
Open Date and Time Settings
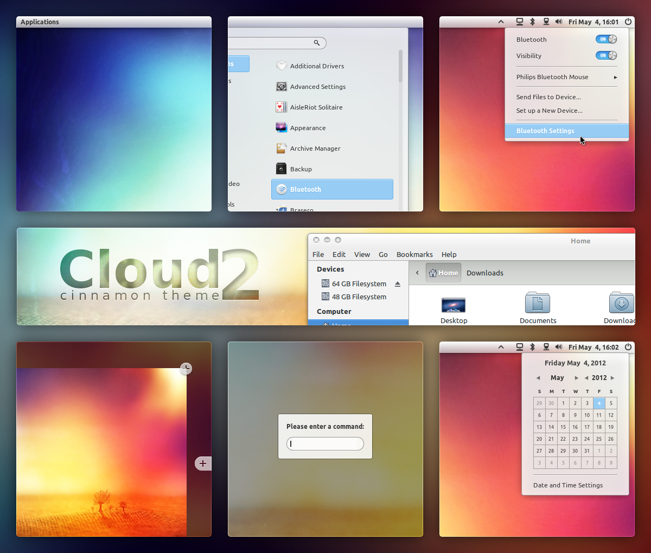(567, 485)
